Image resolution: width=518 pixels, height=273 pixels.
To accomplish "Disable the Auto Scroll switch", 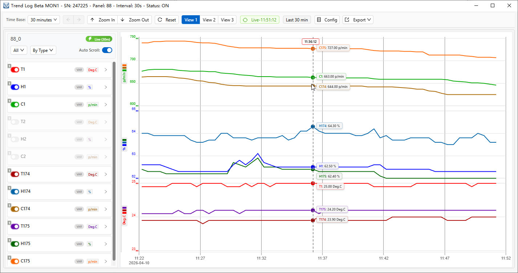I will coord(107,50).
